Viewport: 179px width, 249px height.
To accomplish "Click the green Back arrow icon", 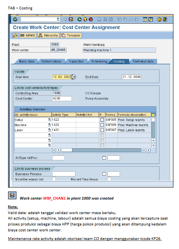I will pyautogui.click(x=79, y=19).
